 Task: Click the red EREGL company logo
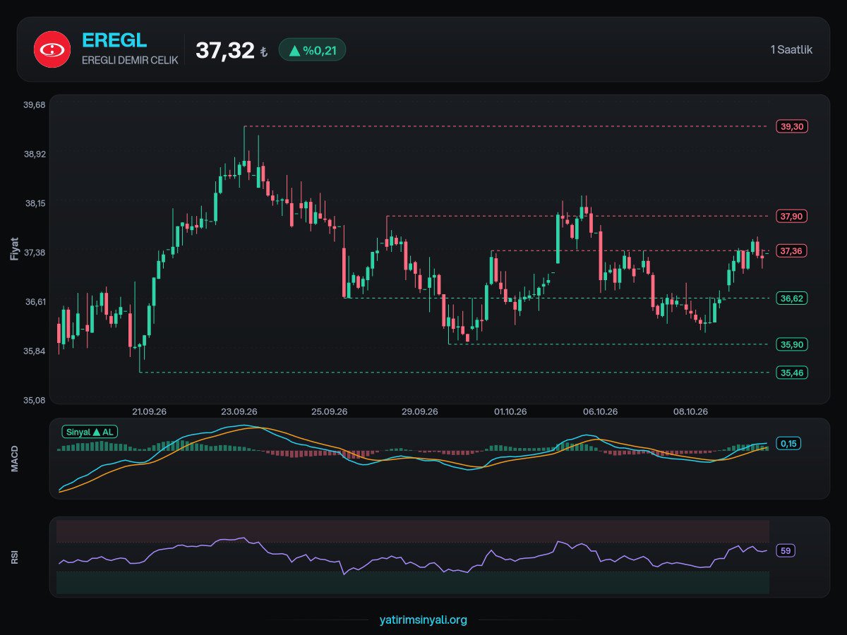[x=52, y=49]
